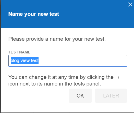Click the three-dot menu icon in helper text
This screenshot has height=113, width=134.
[118, 77]
